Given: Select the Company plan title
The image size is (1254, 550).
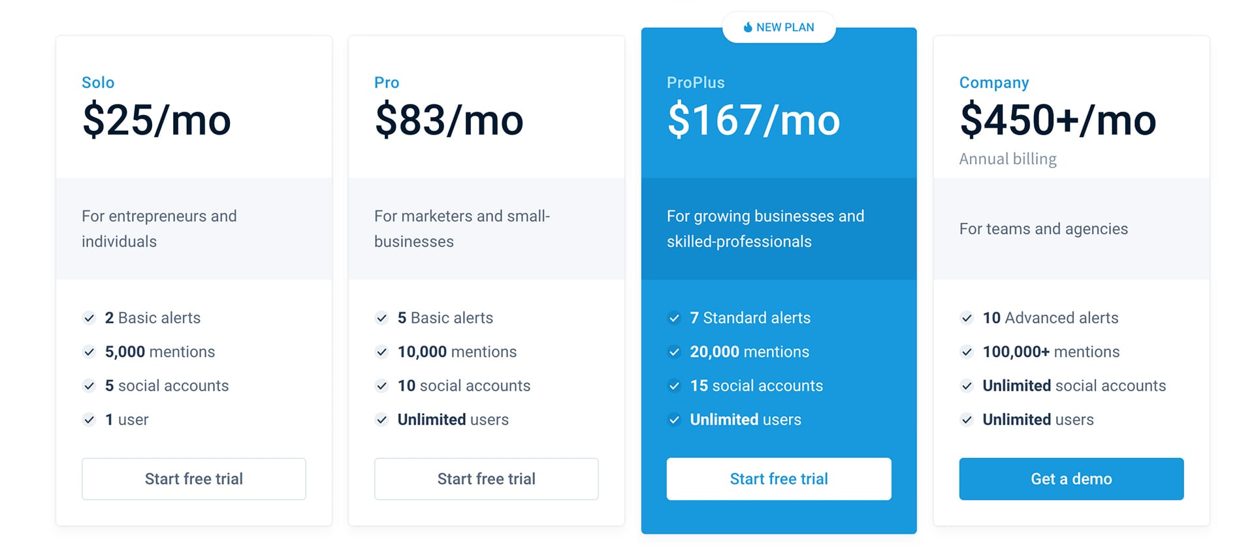Looking at the screenshot, I should [994, 82].
